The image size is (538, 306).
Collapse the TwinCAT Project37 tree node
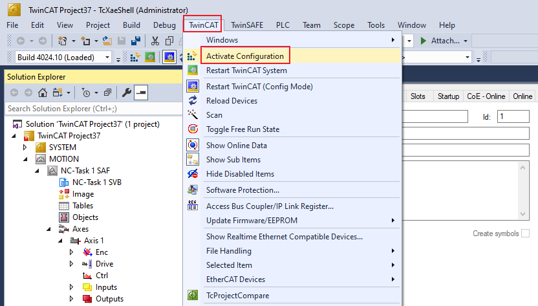pos(14,136)
